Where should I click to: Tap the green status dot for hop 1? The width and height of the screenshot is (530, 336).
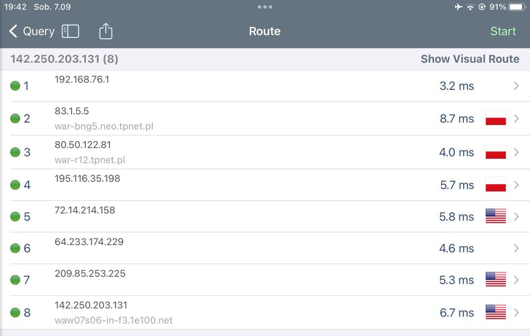(15, 86)
